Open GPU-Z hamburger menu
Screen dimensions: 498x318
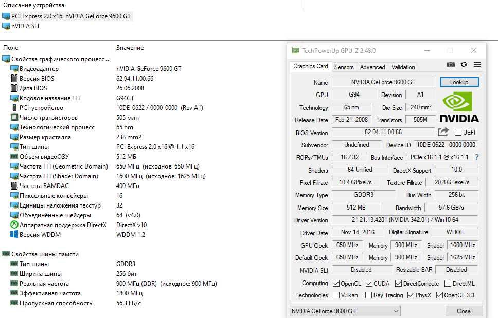point(477,64)
